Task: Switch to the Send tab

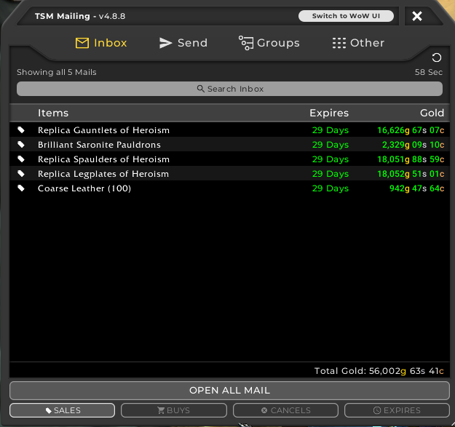Action: point(183,43)
